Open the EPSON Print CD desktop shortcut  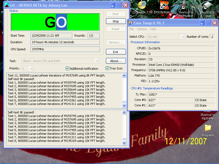tap(164, 5)
